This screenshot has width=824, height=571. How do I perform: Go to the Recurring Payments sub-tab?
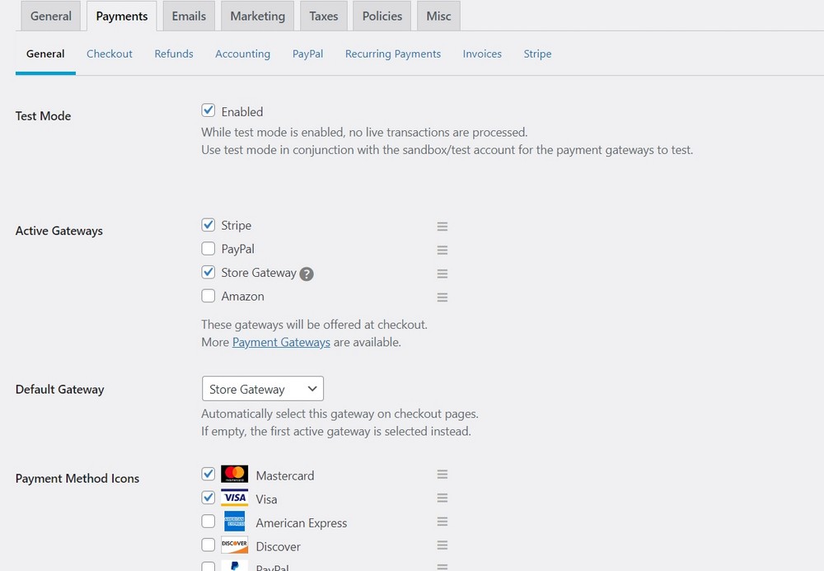pyautogui.click(x=393, y=54)
